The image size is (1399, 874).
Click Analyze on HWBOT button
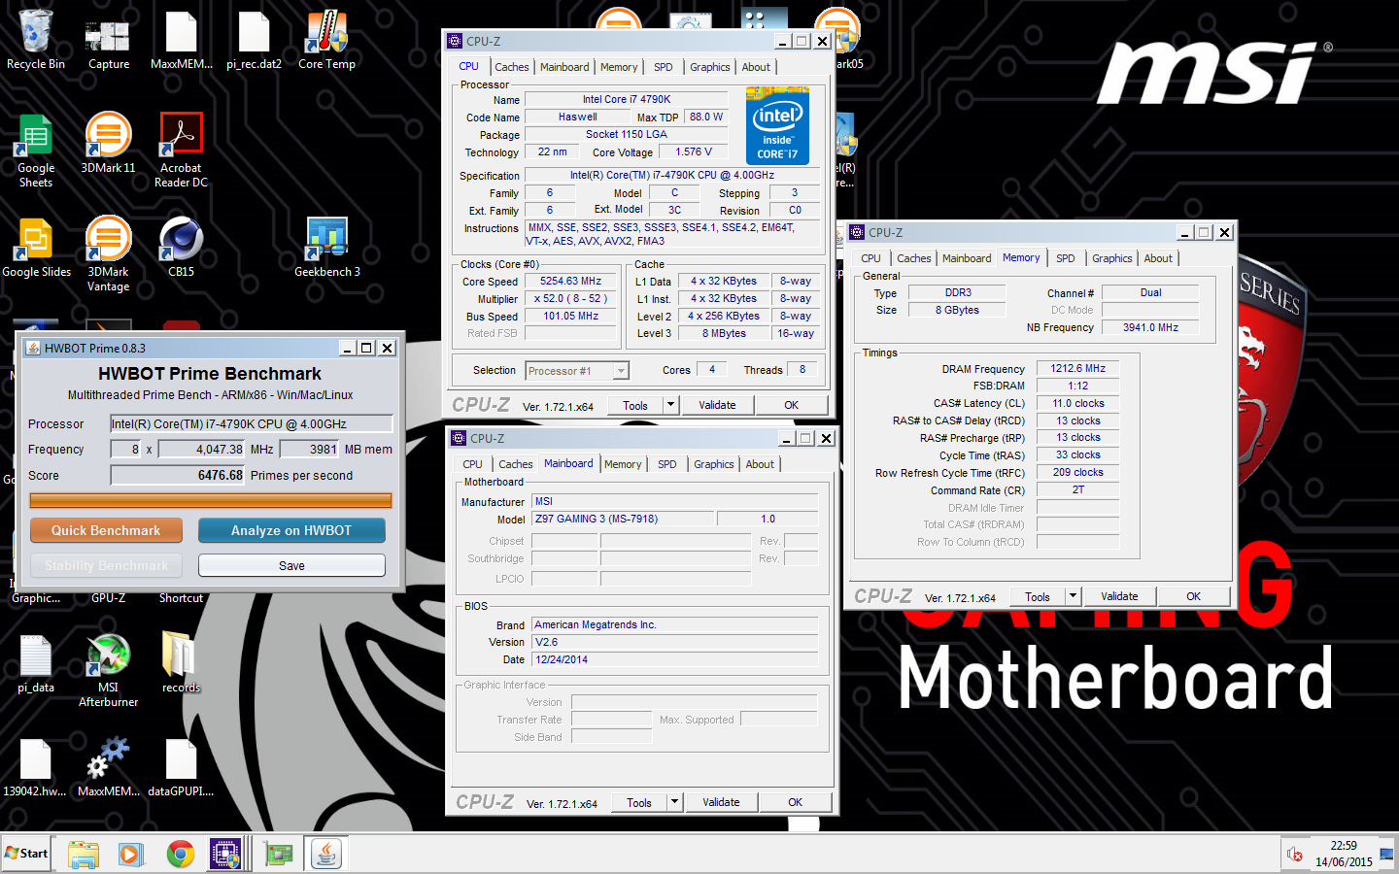291,530
